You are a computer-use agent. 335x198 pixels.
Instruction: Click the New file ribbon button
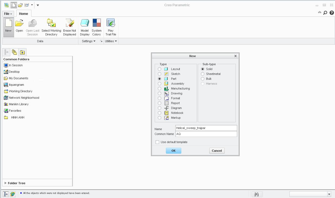pyautogui.click(x=8, y=27)
